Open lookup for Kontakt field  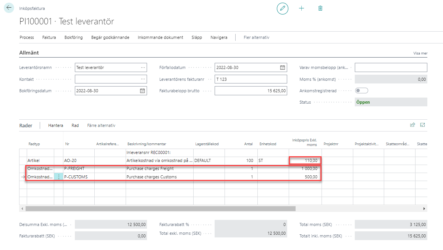click(x=143, y=79)
